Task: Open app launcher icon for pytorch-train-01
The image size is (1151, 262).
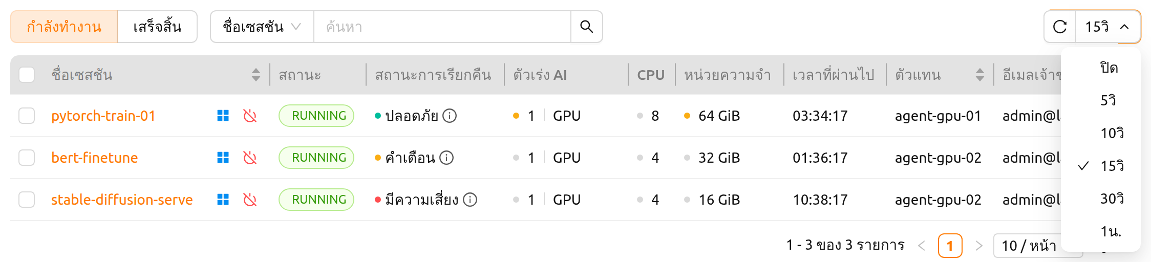Action: [223, 116]
